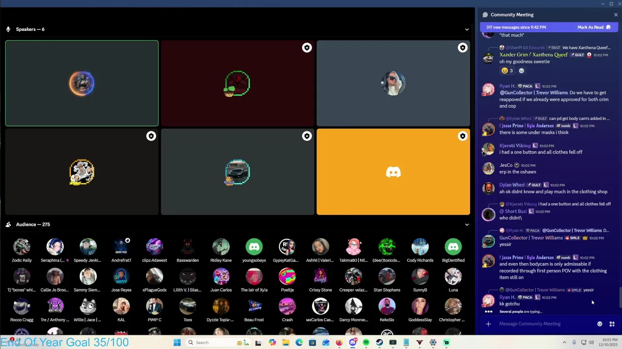Click the chat panel scrollbar
The width and height of the screenshot is (622, 349).
click(x=620, y=298)
